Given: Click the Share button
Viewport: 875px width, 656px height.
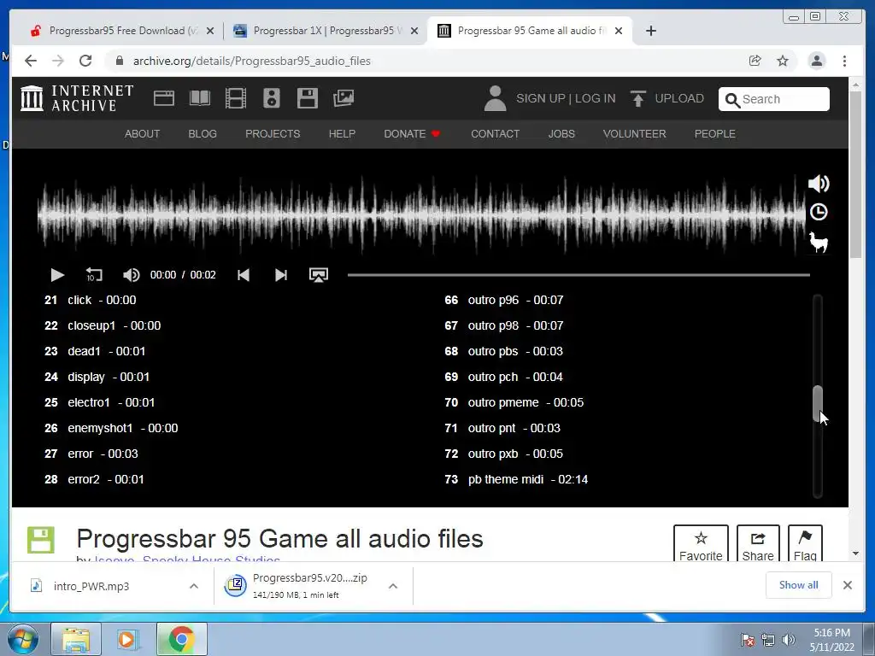Looking at the screenshot, I should tap(758, 543).
